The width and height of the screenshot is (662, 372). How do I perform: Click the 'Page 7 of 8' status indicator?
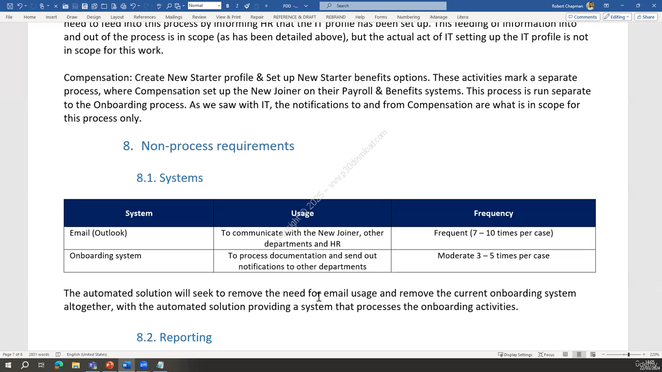tap(12, 354)
